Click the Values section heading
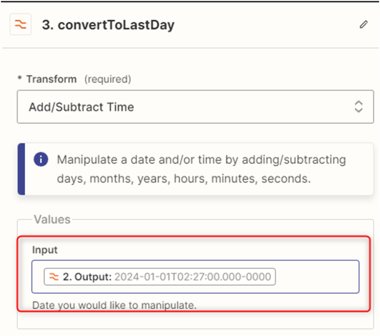Viewport: 380px width, 336px height. 52,219
